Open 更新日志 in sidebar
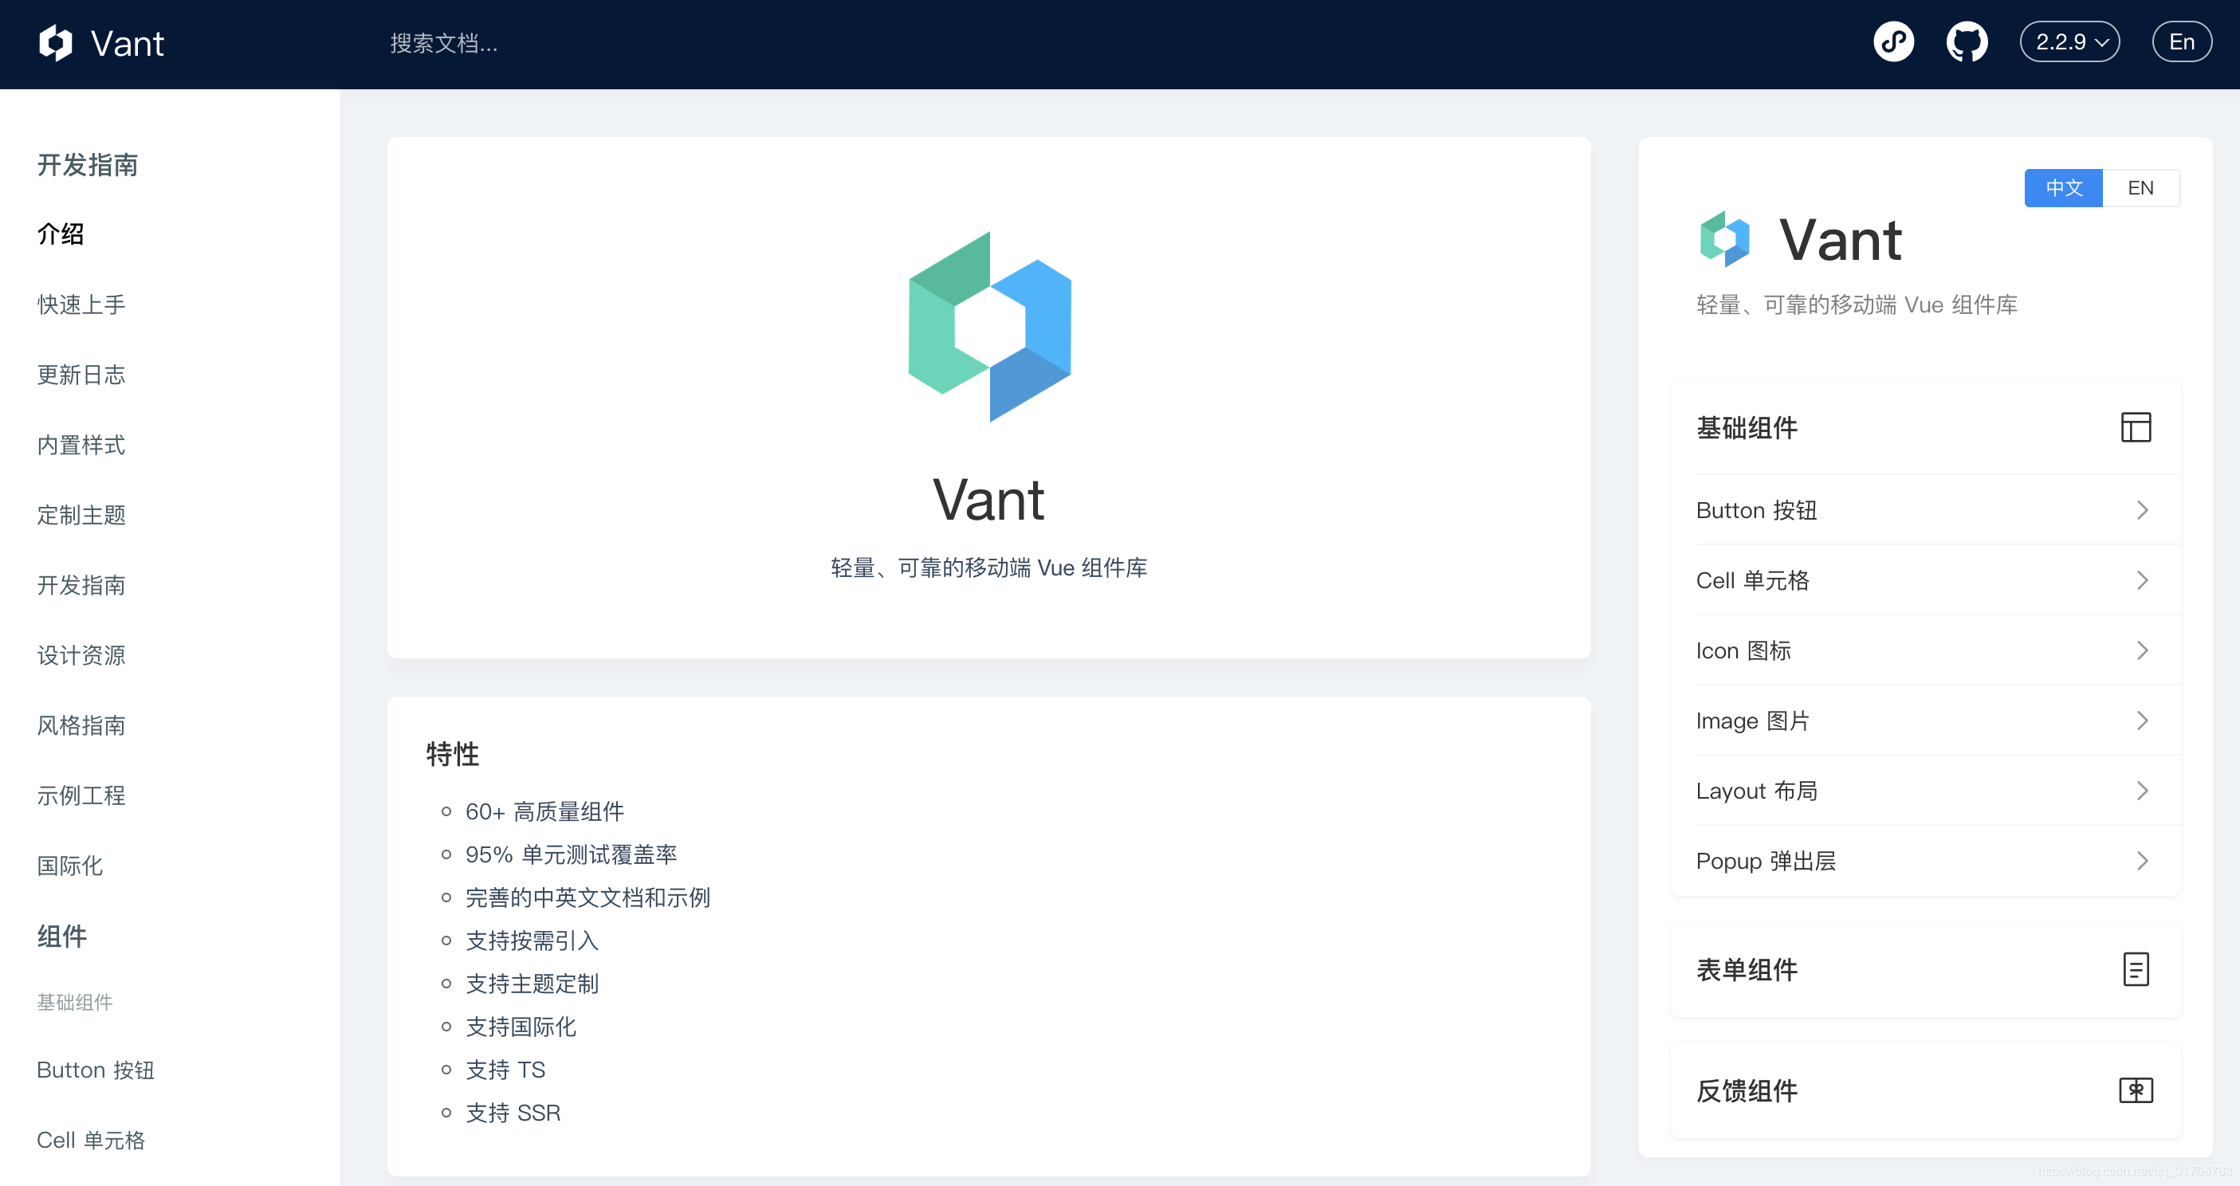The width and height of the screenshot is (2240, 1186). click(81, 375)
